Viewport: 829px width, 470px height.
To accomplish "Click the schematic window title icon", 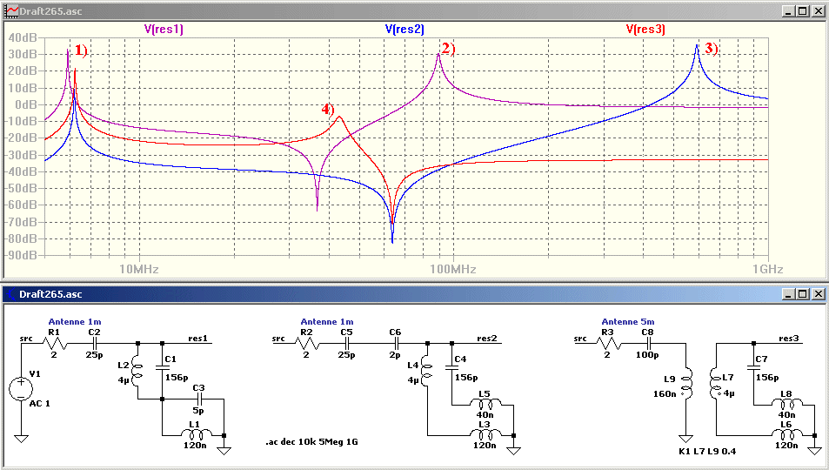I will [x=11, y=294].
